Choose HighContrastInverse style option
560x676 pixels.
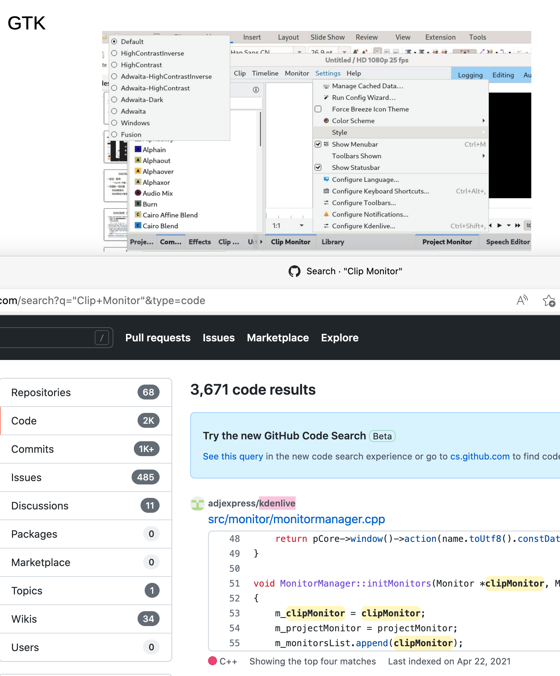pyautogui.click(x=114, y=53)
